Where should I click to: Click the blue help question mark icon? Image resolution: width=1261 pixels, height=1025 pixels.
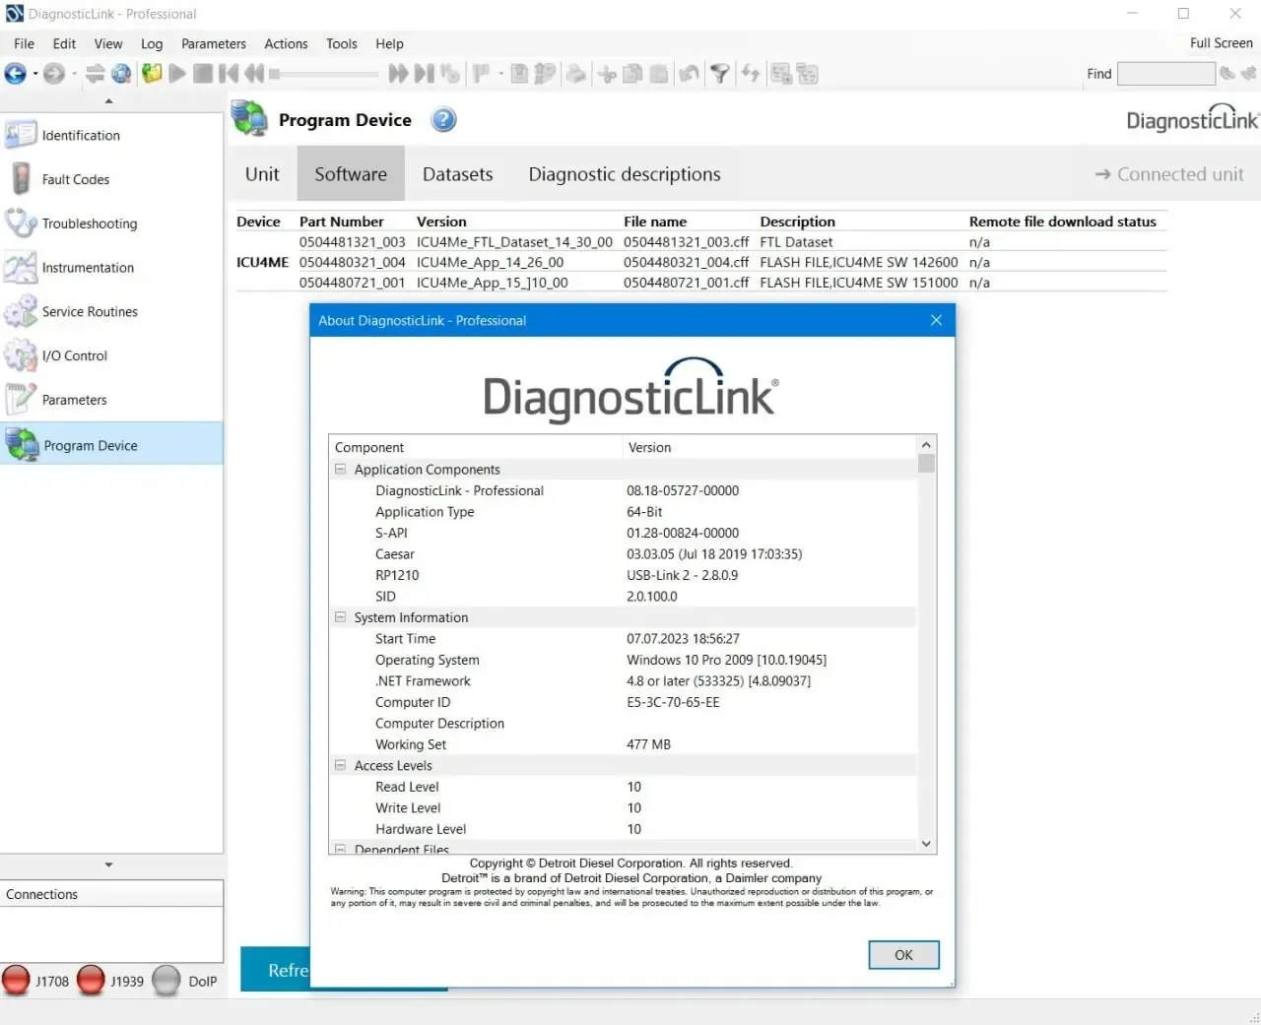(444, 120)
